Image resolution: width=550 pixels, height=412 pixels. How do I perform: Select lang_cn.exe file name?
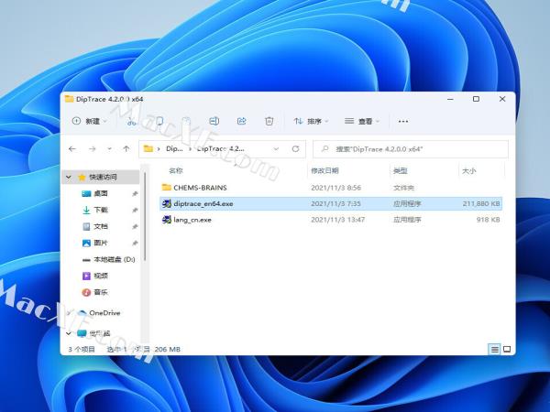[x=192, y=220]
